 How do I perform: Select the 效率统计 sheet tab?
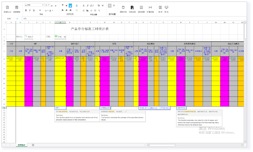pos(22,145)
